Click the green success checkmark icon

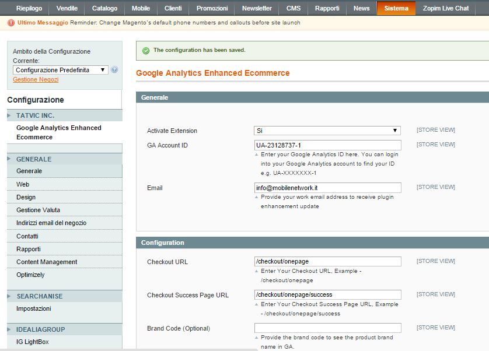[x=146, y=51]
